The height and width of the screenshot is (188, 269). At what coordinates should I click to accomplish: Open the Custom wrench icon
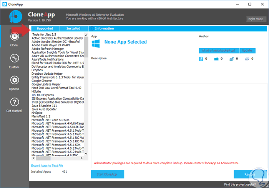tap(15, 58)
